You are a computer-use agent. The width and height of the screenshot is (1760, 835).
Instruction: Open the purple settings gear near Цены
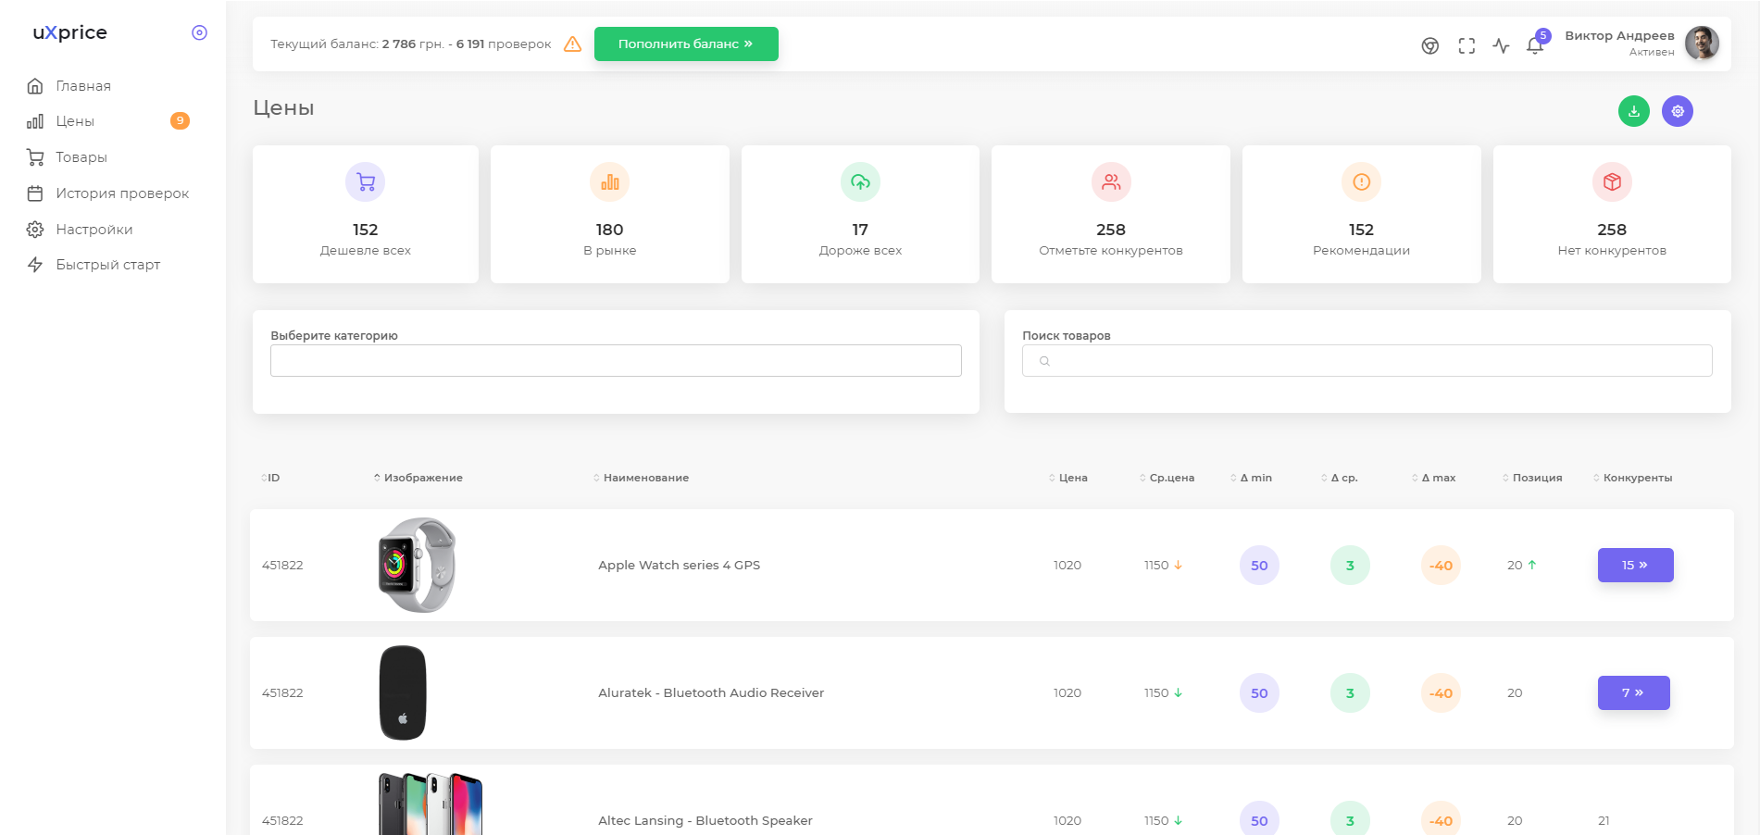pos(1677,110)
